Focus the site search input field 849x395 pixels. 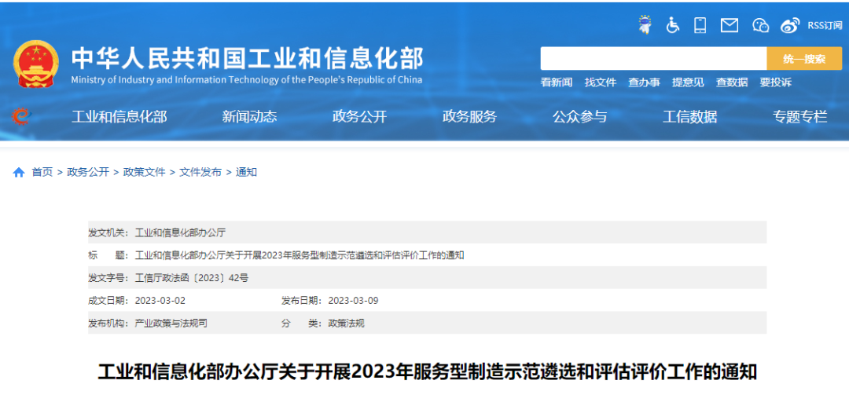(x=652, y=59)
